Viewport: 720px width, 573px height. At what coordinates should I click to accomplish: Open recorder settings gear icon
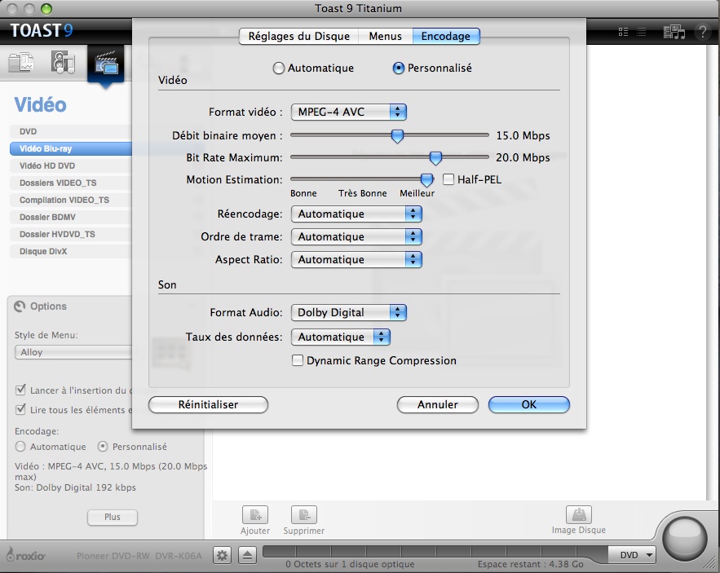coord(223,556)
